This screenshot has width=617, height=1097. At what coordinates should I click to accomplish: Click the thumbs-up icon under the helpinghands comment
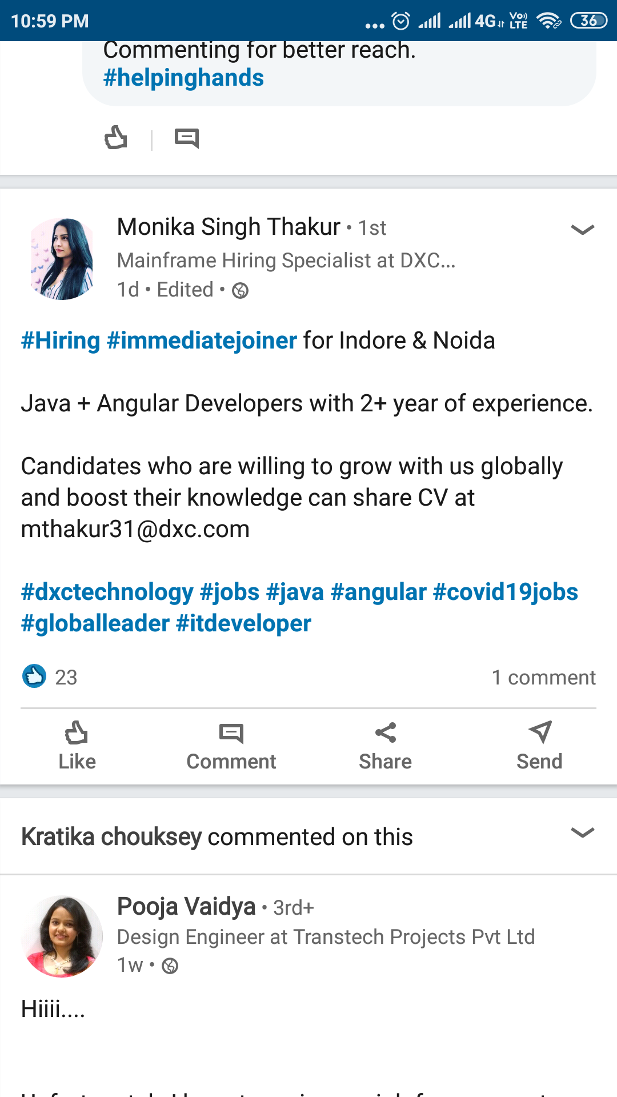[x=116, y=137]
